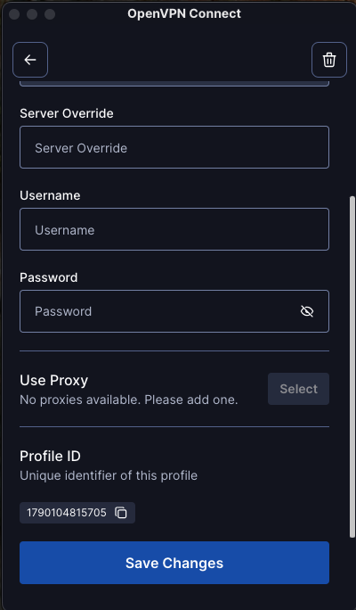Save the profile with Save Changes

coord(174,563)
